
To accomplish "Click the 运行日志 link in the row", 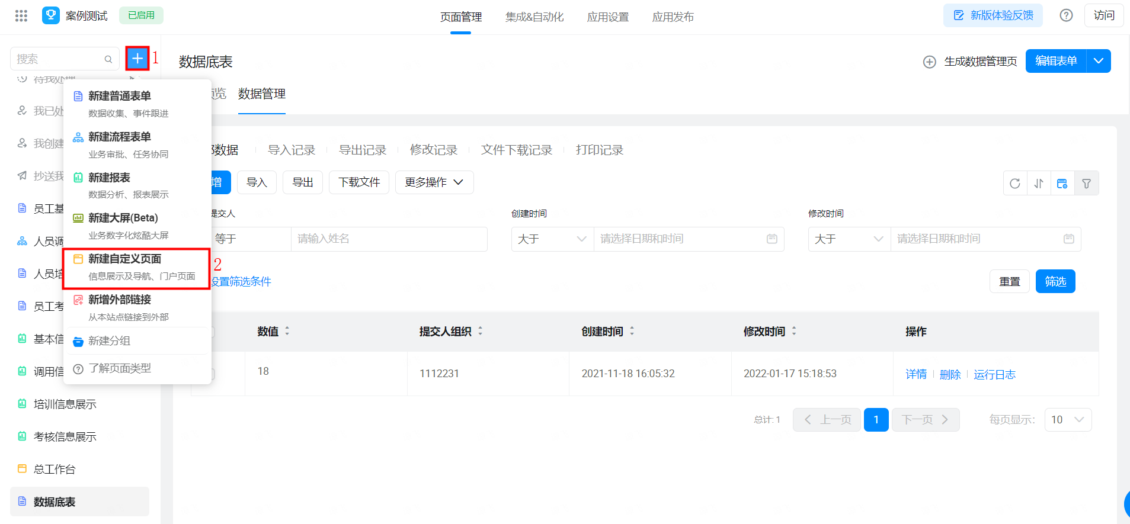I will [x=994, y=374].
